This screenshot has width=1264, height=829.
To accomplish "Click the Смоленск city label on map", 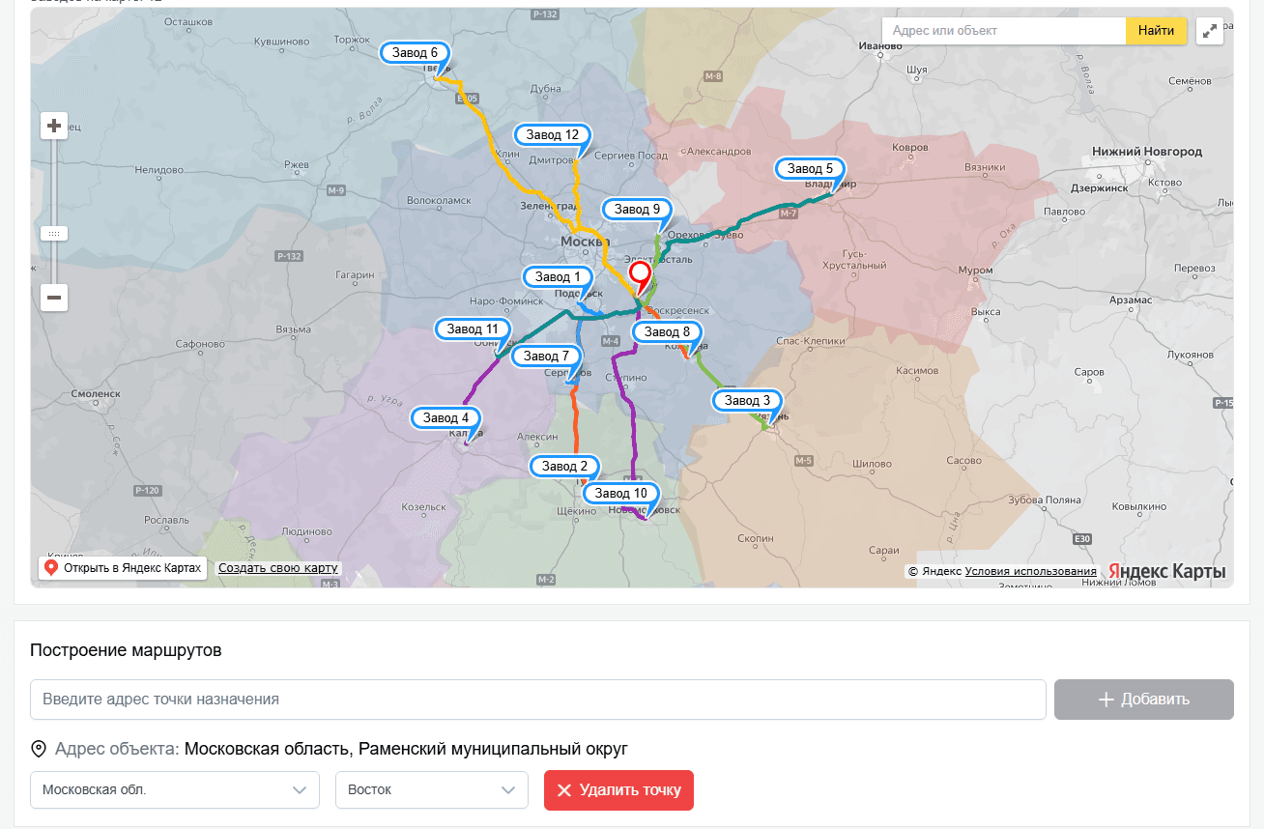I will click(94, 394).
